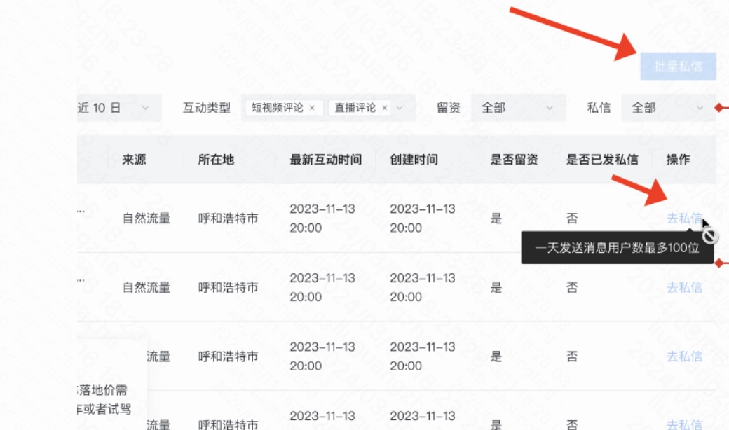
Task: Open the 留资 全部 filter dropdown
Action: (517, 109)
